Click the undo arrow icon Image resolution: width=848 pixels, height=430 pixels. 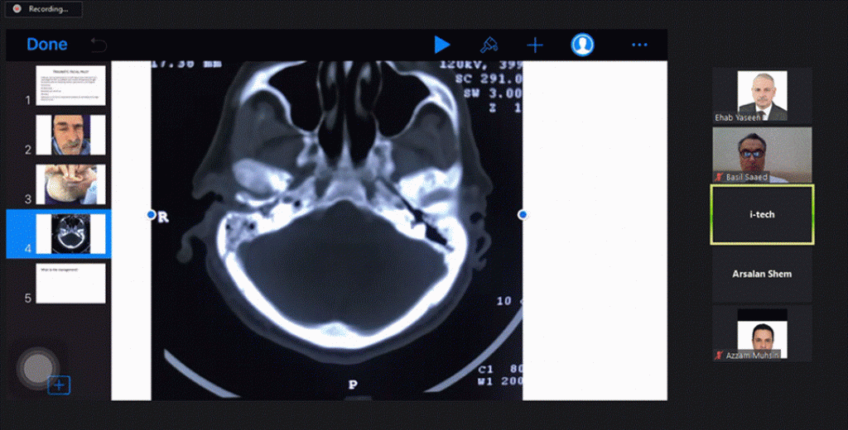[x=99, y=45]
